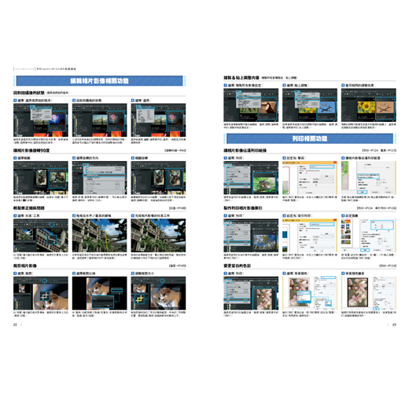This screenshot has height=393, width=409.
Task: Click the circled straighten tool in the building screenshot toolbar
Action: point(52,225)
